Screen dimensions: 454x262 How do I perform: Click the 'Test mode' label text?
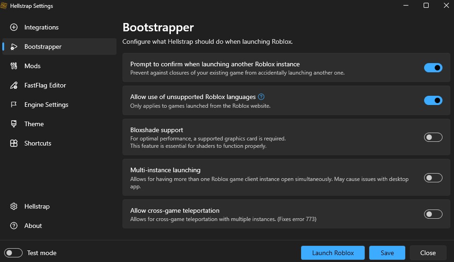pos(42,253)
